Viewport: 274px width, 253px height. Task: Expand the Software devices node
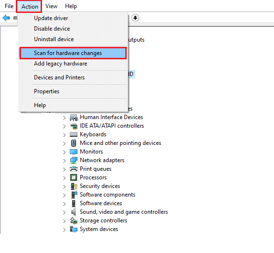[64, 204]
